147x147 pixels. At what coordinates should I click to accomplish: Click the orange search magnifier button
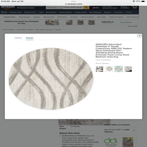tap(86, 7)
